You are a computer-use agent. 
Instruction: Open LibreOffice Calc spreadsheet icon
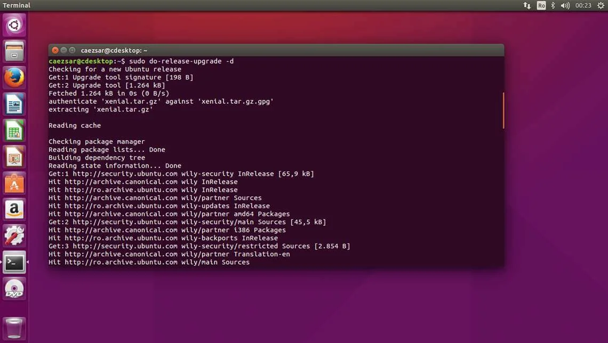coord(14,130)
